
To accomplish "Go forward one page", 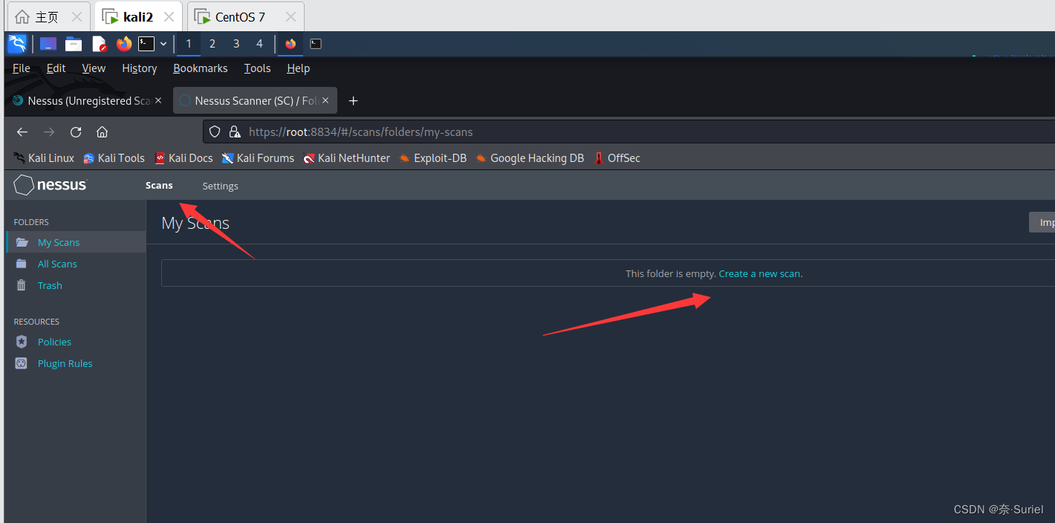I will (x=49, y=132).
